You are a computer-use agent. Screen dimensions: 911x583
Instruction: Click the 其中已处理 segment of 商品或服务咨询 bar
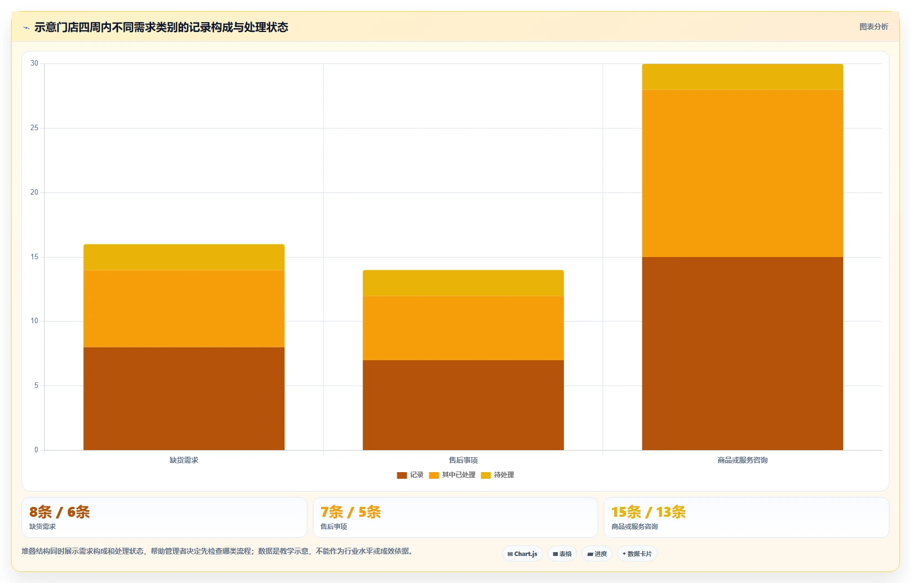tap(742, 173)
